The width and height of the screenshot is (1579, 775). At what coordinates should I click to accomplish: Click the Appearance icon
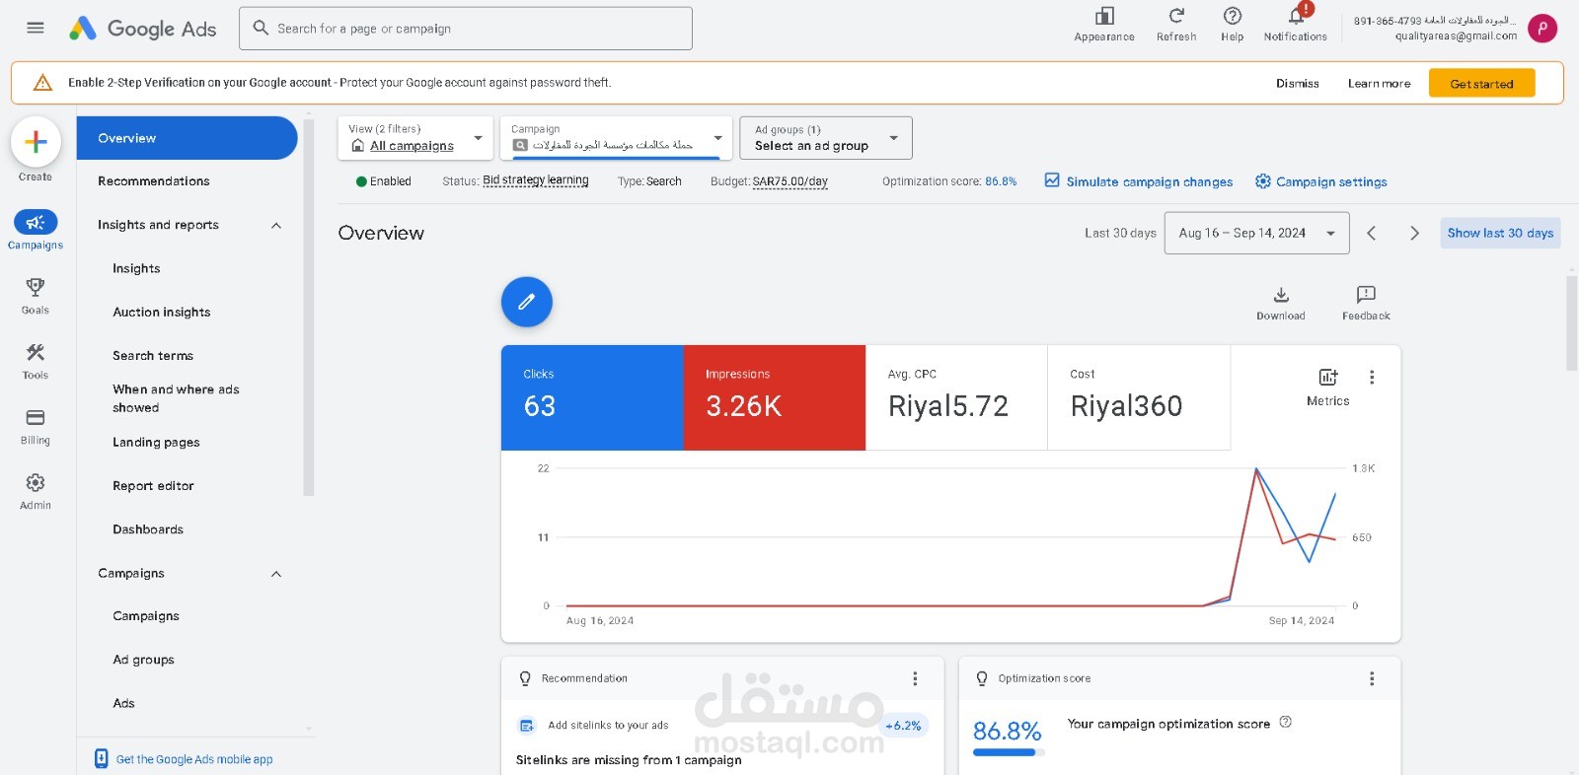1104,17
